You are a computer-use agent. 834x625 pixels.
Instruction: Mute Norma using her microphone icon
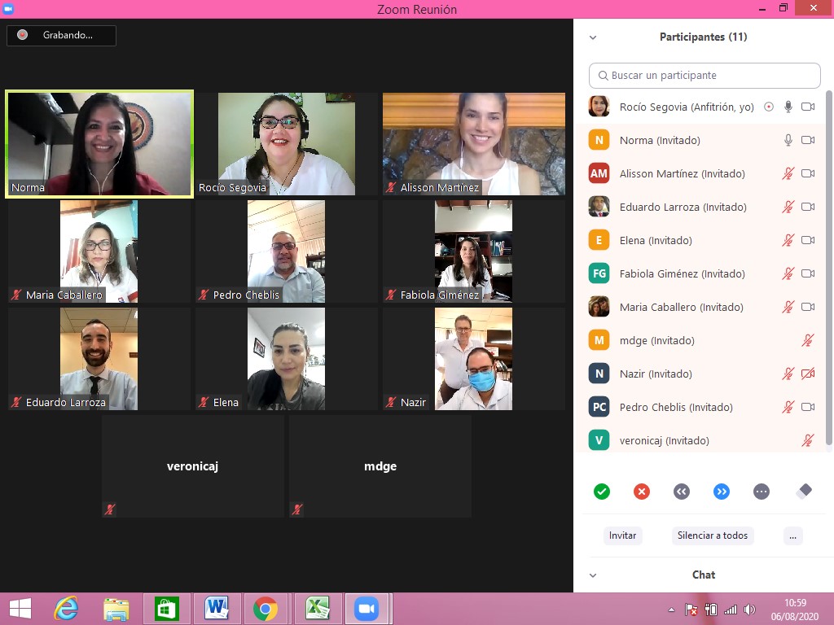[788, 140]
